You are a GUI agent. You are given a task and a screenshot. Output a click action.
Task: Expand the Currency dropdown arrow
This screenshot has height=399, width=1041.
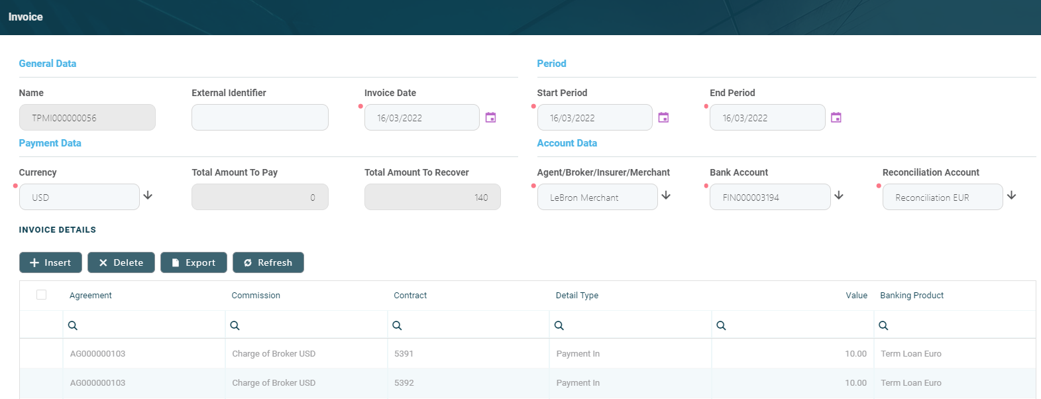148,196
